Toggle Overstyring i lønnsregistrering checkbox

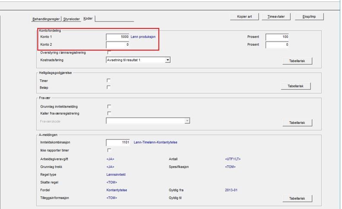click(109, 53)
